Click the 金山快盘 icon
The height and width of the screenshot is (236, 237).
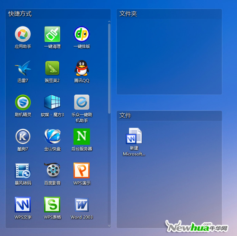52,136
